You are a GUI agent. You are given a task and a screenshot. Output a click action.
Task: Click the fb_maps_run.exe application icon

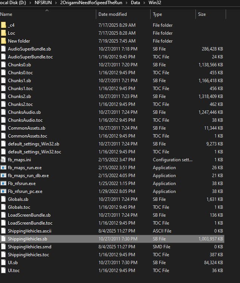tap(3, 168)
